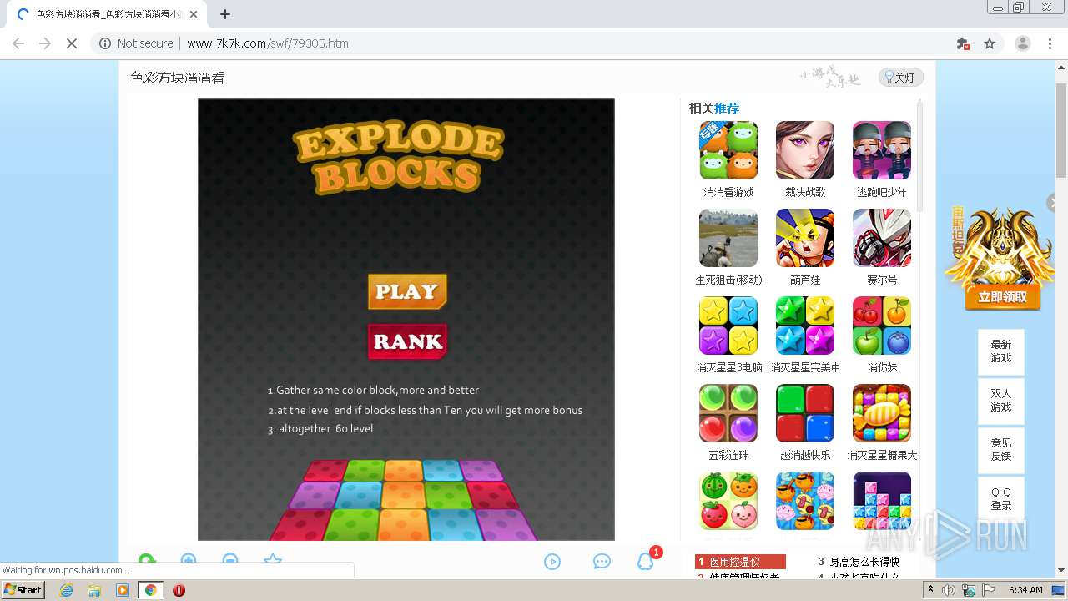
Task: Open the media player taskbar icon
Action: [x=123, y=590]
